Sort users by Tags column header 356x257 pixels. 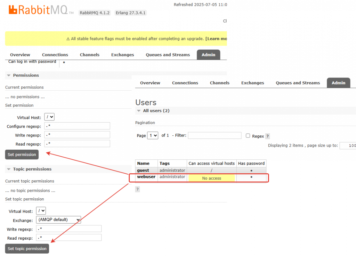pyautogui.click(x=164, y=163)
